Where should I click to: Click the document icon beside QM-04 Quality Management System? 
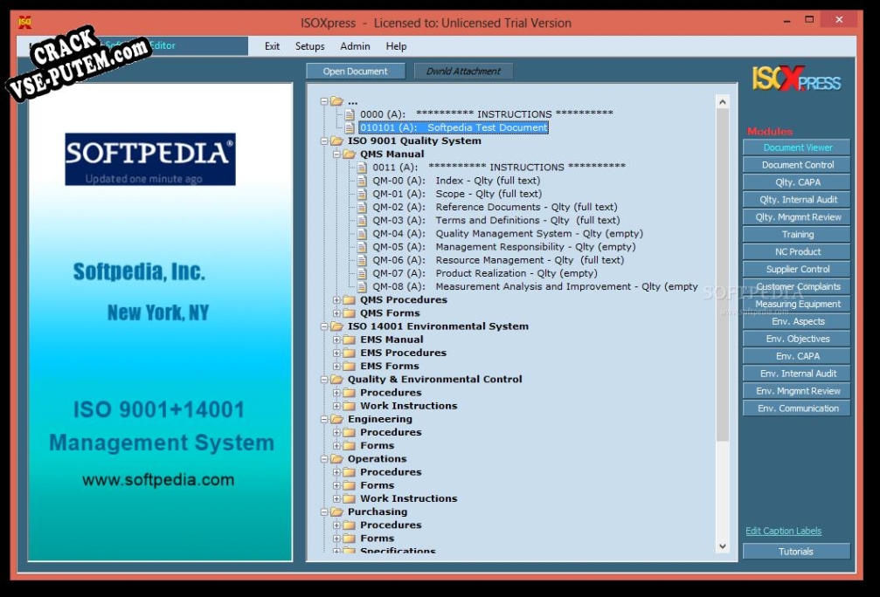coord(362,234)
